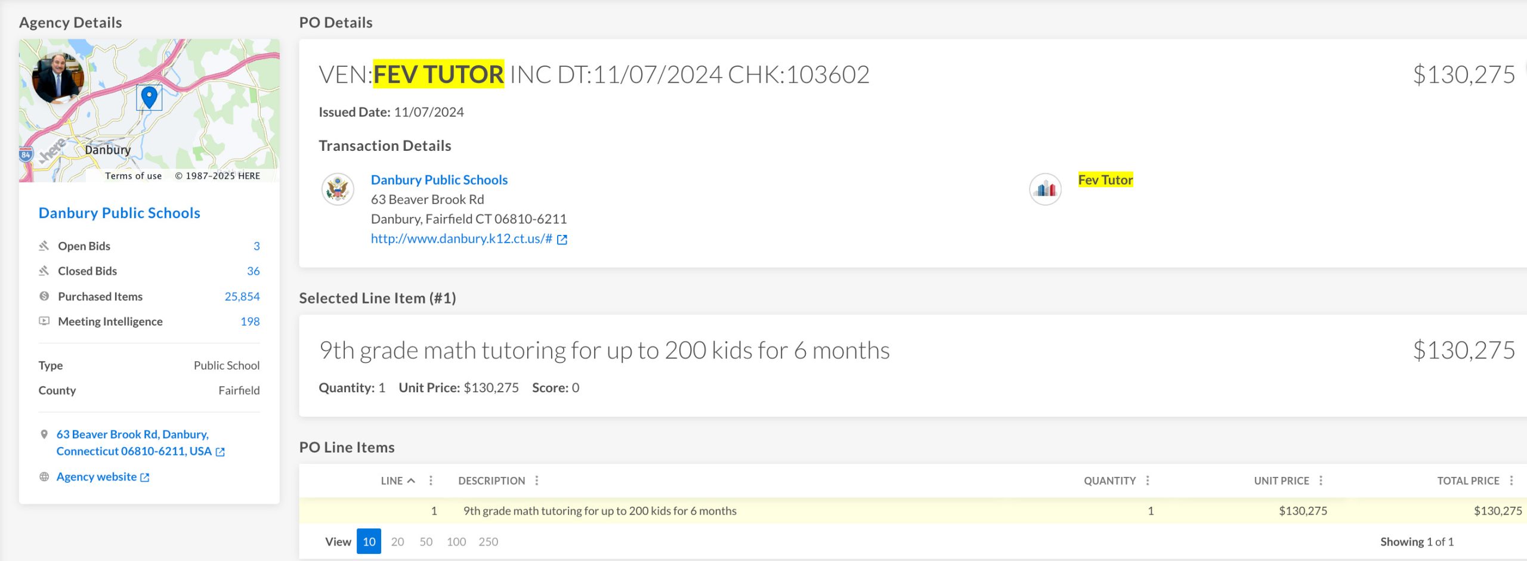
Task: Click the Danbury Public Schools seal icon
Action: pos(338,190)
